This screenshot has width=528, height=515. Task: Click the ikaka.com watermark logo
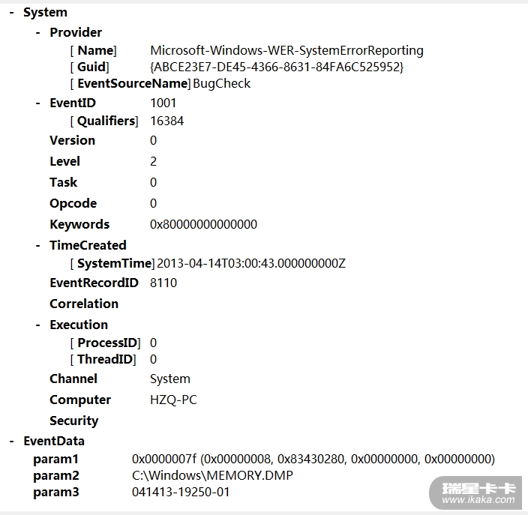[478, 493]
